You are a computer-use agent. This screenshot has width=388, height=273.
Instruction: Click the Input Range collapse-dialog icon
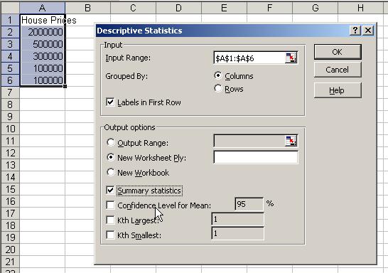(x=291, y=58)
